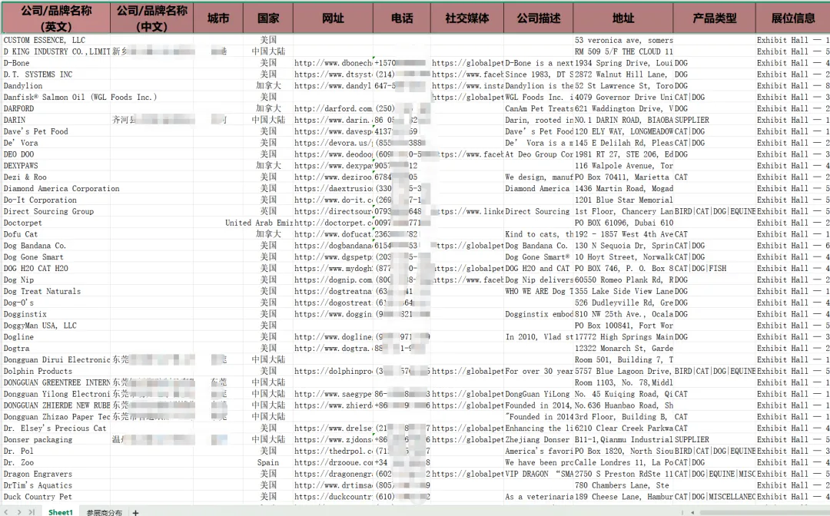The width and height of the screenshot is (830, 516).
Task: Select the 展位信息 column header
Action: (x=792, y=18)
